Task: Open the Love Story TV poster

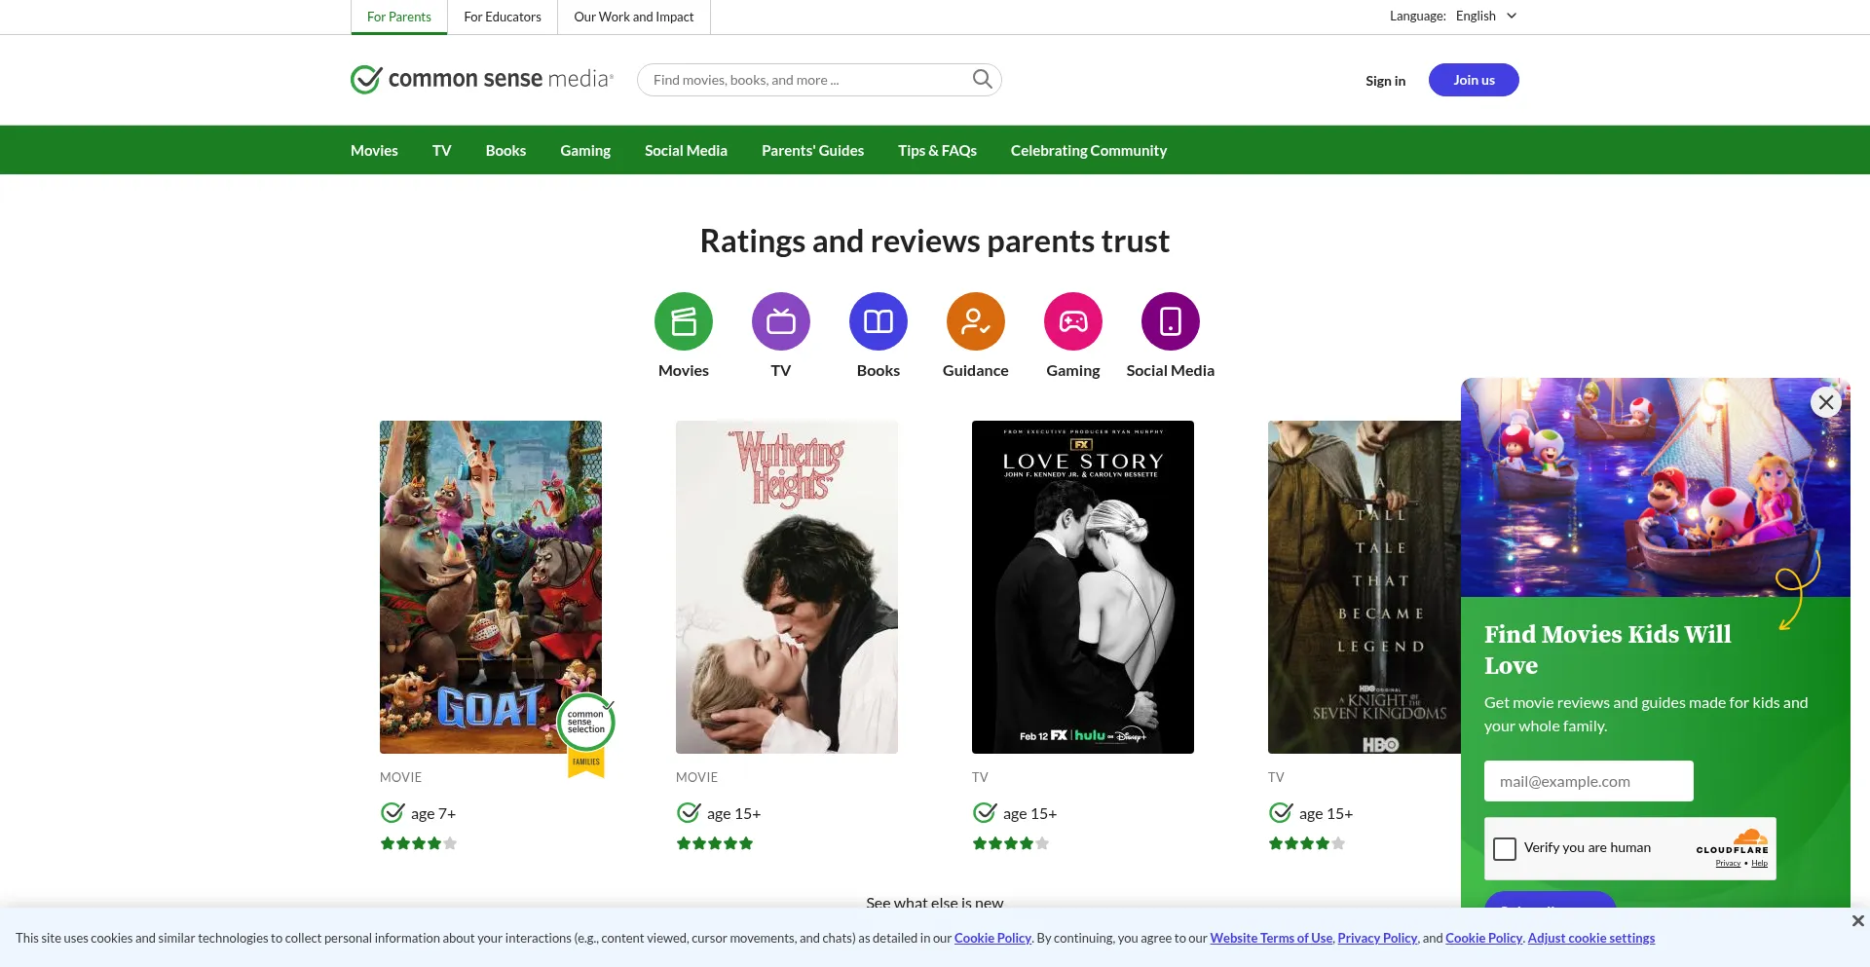Action: [x=1083, y=587]
